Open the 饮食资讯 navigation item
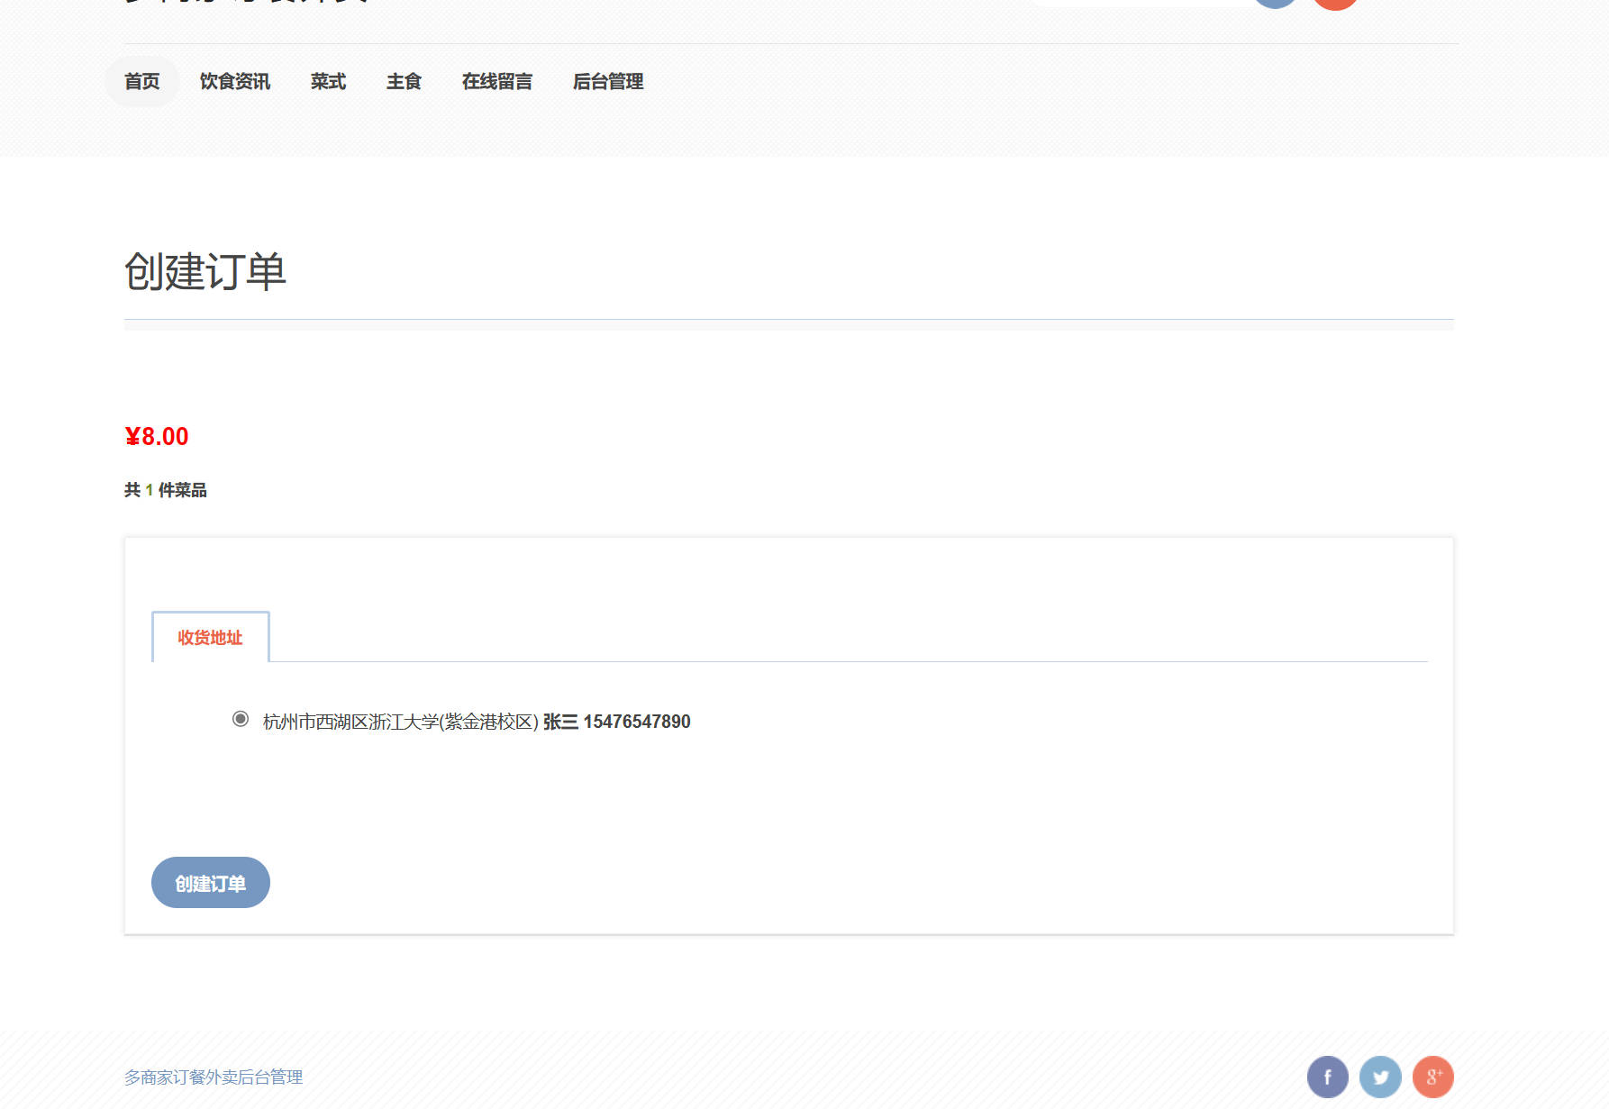This screenshot has height=1109, width=1609. tap(235, 82)
